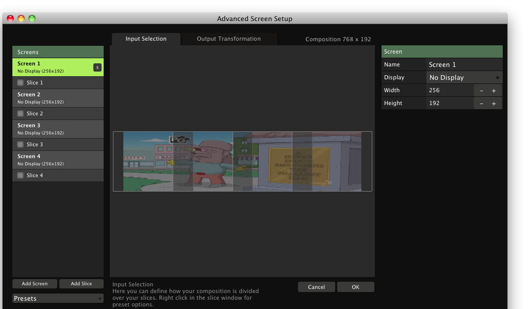
Task: Select the Slice 1 row label
Action: point(35,83)
